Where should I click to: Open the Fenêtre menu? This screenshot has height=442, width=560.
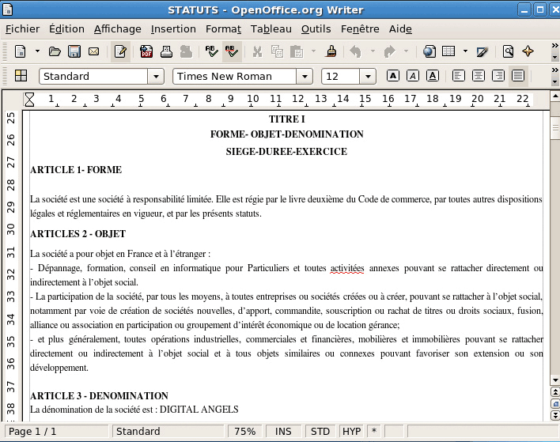[x=360, y=29]
